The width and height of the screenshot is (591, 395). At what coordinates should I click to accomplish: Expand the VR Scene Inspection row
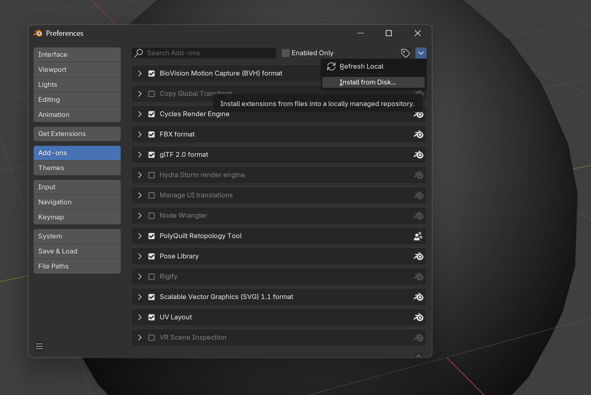pyautogui.click(x=140, y=337)
